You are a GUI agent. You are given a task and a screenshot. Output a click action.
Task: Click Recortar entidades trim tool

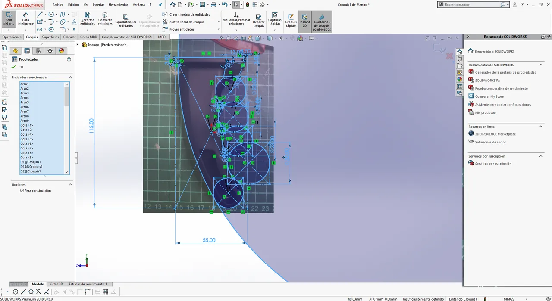tap(88, 19)
